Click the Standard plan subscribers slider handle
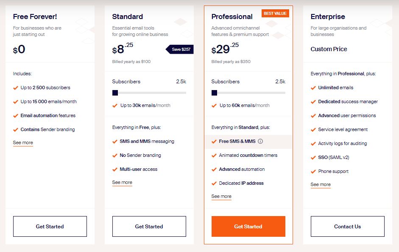Image resolution: width=399 pixels, height=252 pixels. click(x=115, y=93)
